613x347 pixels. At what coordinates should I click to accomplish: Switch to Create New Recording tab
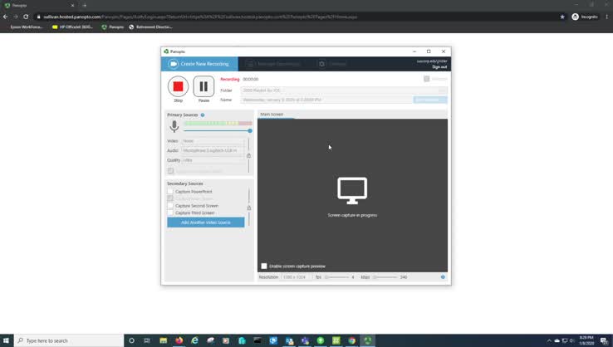pos(199,64)
